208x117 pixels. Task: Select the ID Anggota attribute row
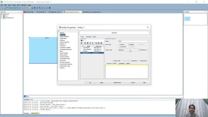[92, 47]
